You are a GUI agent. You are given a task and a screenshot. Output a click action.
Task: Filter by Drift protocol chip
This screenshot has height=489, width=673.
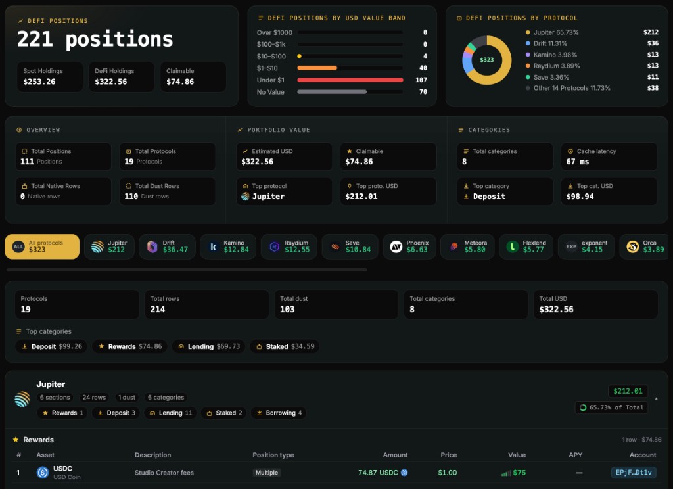point(168,246)
